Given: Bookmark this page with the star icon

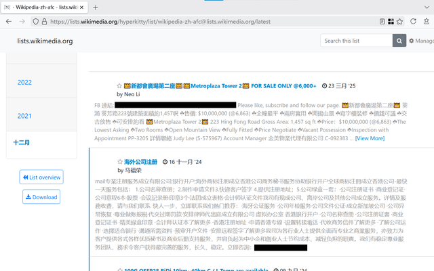Looking at the screenshot, I should (399, 22).
